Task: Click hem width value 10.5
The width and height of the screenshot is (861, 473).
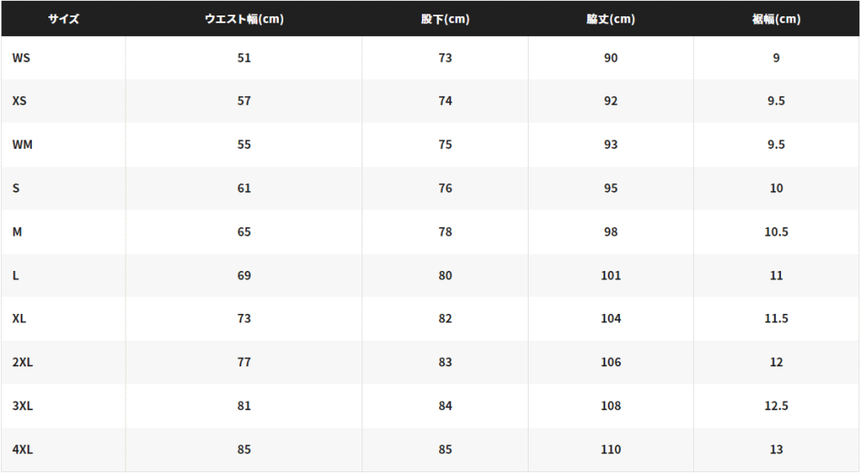Action: (x=776, y=231)
